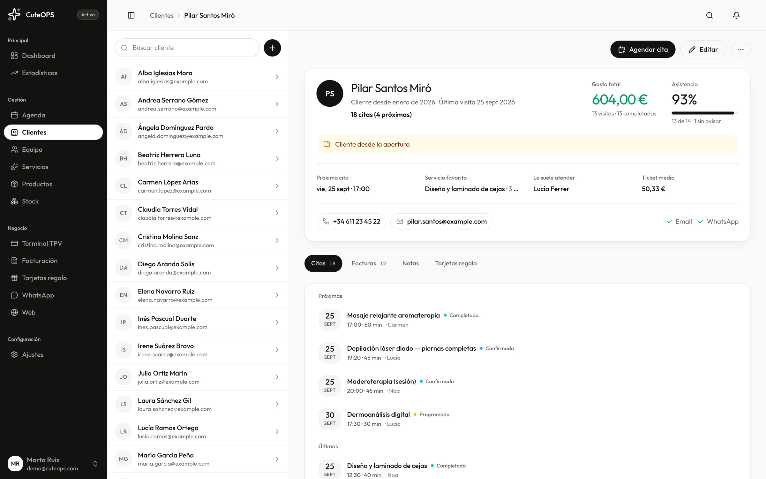Expand the Marta Ruiz account switcher
766x479 pixels.
tap(95, 464)
